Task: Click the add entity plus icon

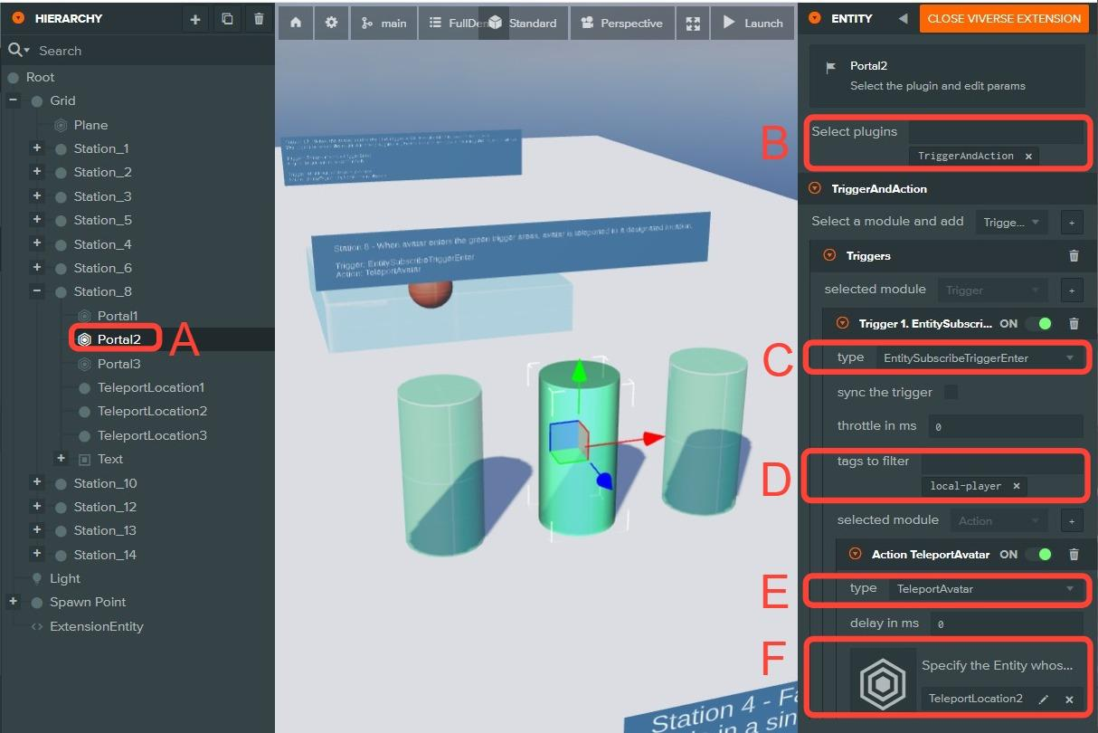Action: tap(194, 19)
